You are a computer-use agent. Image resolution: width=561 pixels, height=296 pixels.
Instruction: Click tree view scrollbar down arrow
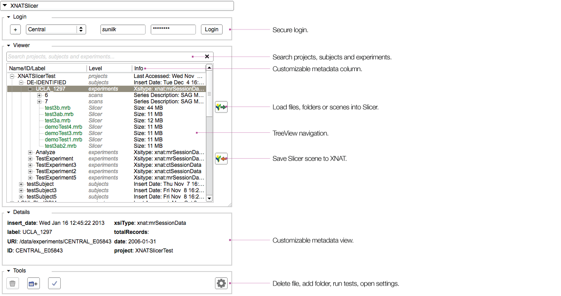(209, 198)
